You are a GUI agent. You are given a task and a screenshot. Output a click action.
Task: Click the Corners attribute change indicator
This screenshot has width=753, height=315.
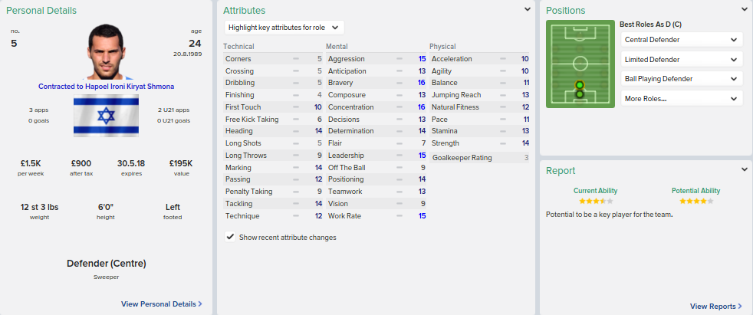296,59
